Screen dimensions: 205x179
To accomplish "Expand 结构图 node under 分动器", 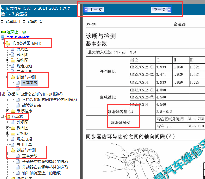I will pos(8,133).
